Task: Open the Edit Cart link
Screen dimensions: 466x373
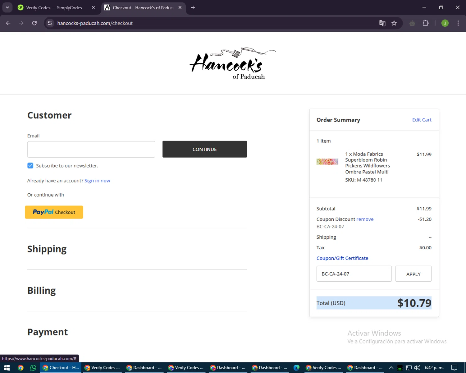Action: pos(422,120)
